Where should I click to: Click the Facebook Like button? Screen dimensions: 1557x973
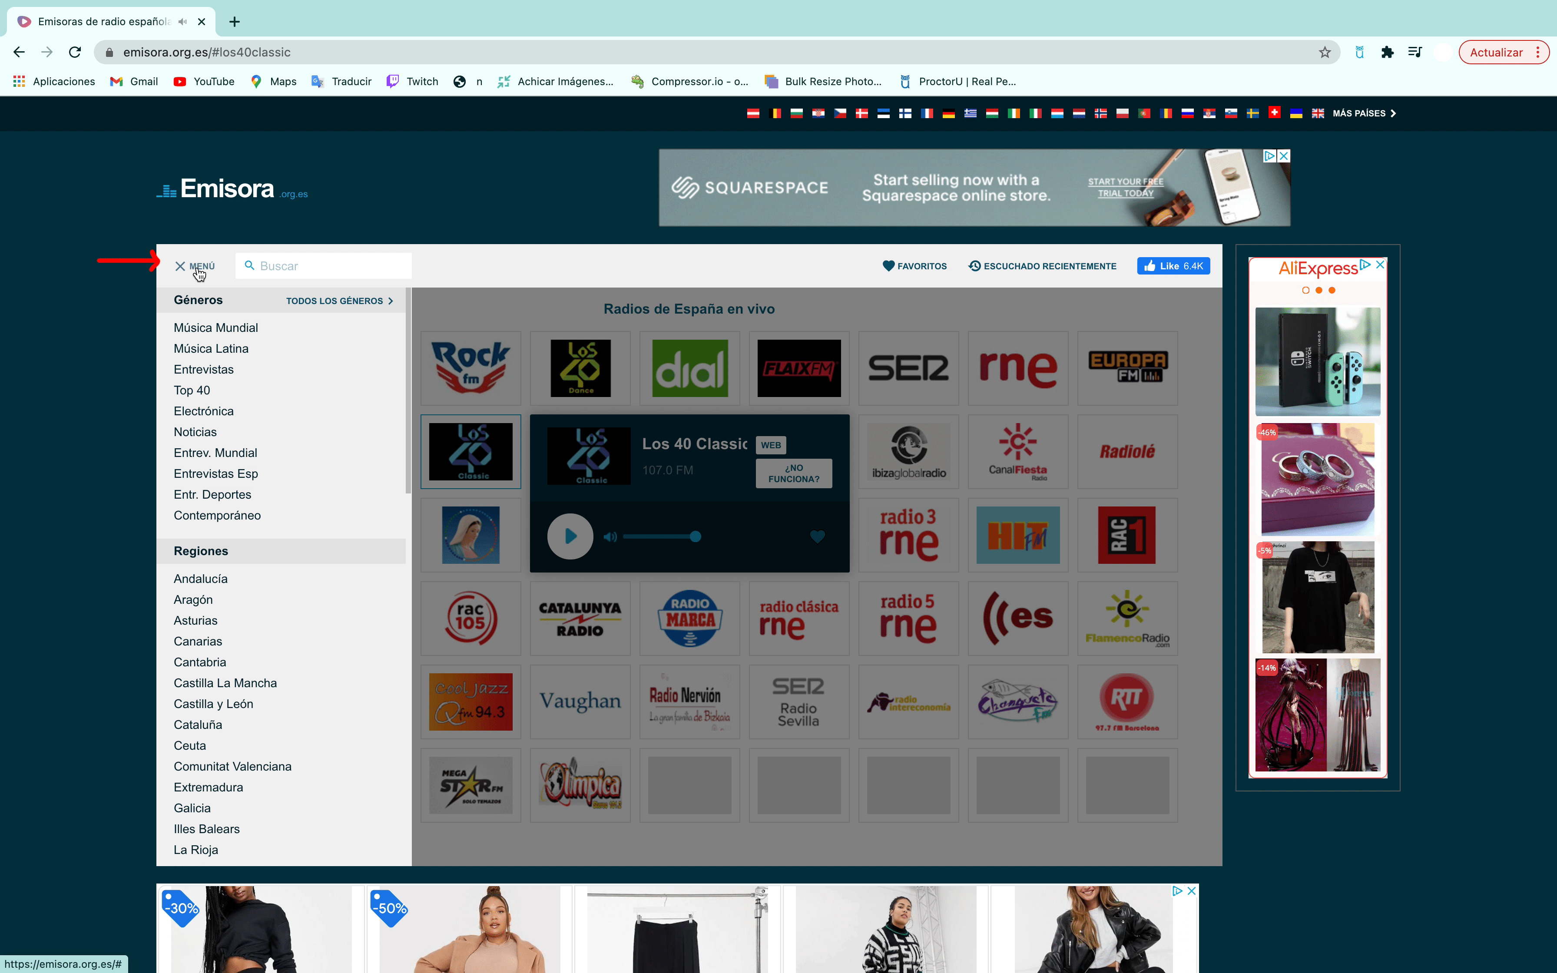click(x=1173, y=266)
